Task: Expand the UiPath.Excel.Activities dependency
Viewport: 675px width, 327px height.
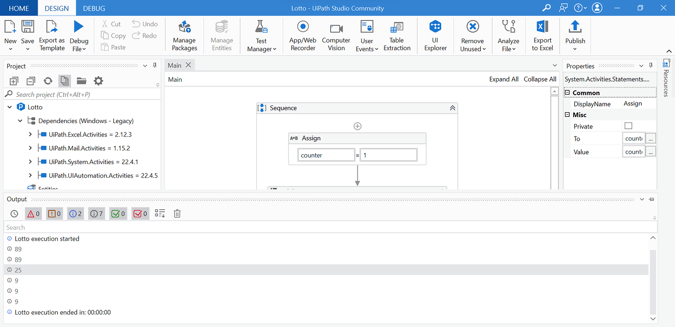Action: click(30, 134)
